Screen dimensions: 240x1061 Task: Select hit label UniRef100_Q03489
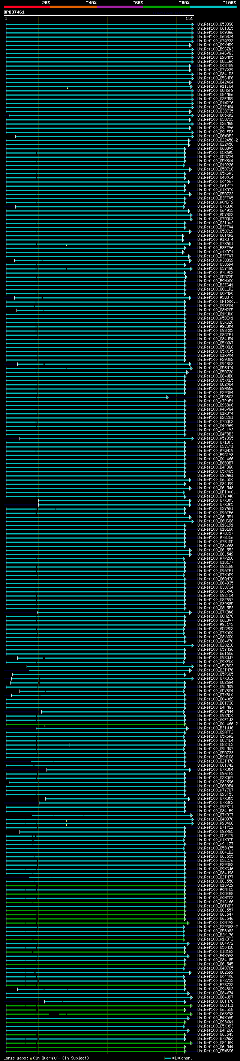215,65
